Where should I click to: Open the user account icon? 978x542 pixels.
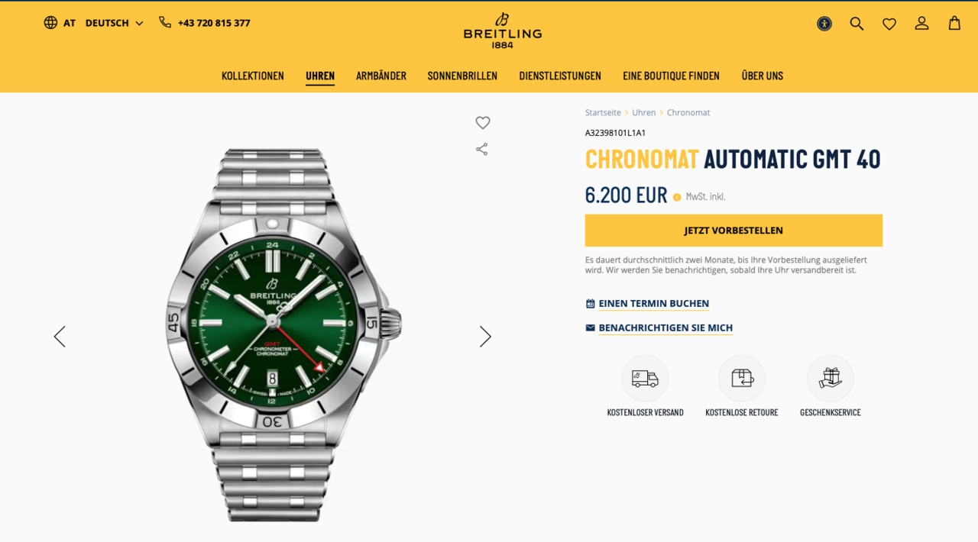(x=921, y=24)
